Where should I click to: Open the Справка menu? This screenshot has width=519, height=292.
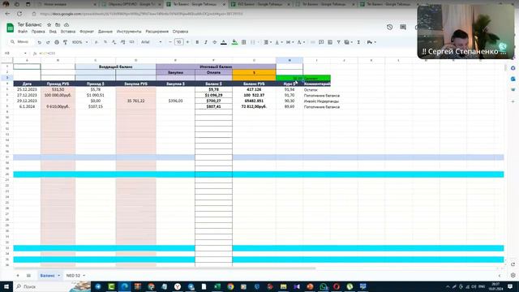click(180, 32)
